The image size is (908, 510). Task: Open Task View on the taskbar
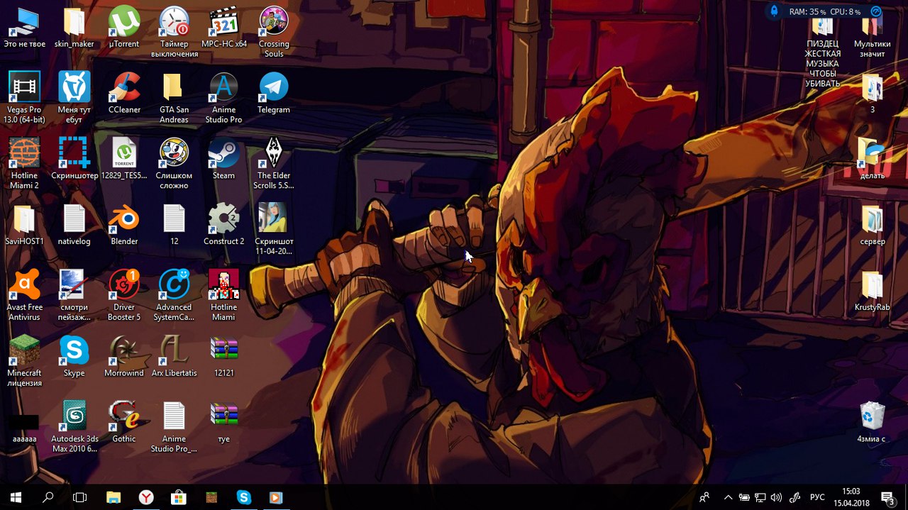(x=80, y=497)
